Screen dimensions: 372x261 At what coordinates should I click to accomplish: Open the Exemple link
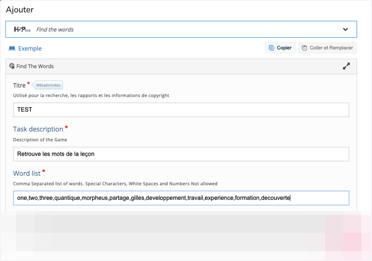30,48
